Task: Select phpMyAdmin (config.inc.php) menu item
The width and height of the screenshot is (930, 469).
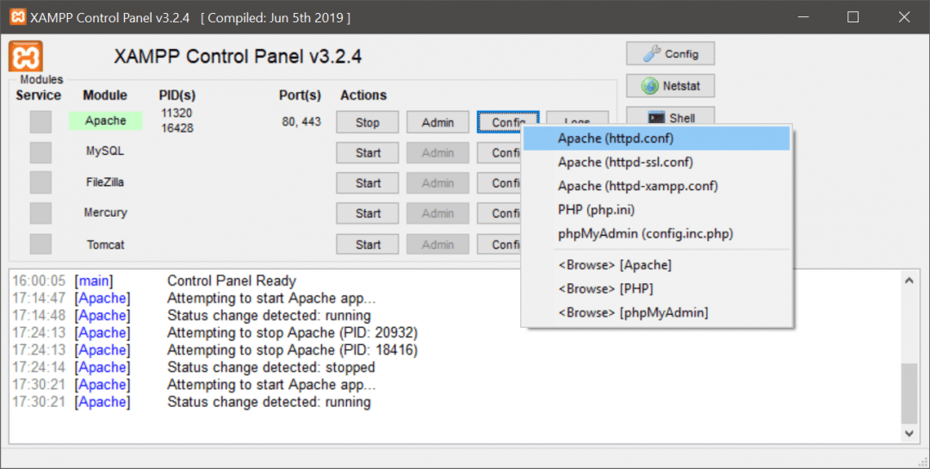Action: pyautogui.click(x=645, y=234)
